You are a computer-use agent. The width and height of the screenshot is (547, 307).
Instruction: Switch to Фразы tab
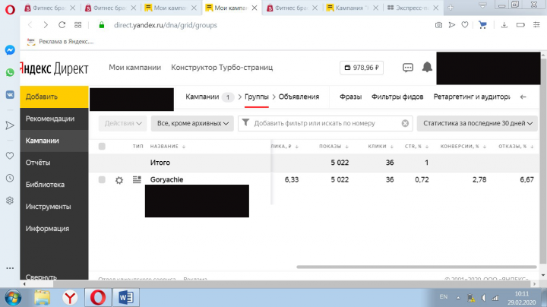[x=350, y=97]
